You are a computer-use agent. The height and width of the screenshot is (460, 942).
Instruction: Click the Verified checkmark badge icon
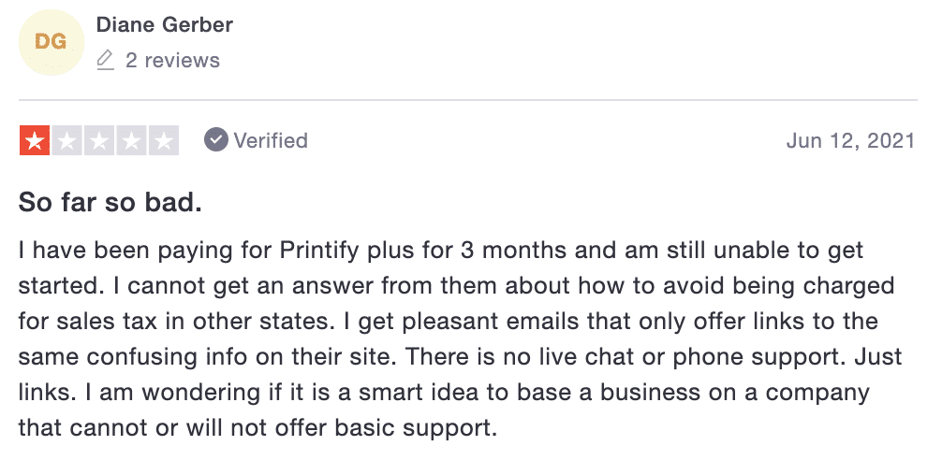click(215, 140)
